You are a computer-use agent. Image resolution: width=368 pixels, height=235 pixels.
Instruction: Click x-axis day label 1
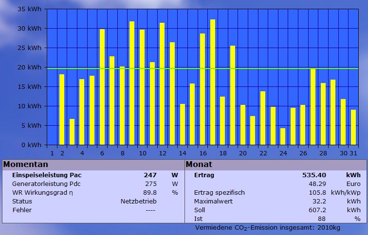[52, 153]
